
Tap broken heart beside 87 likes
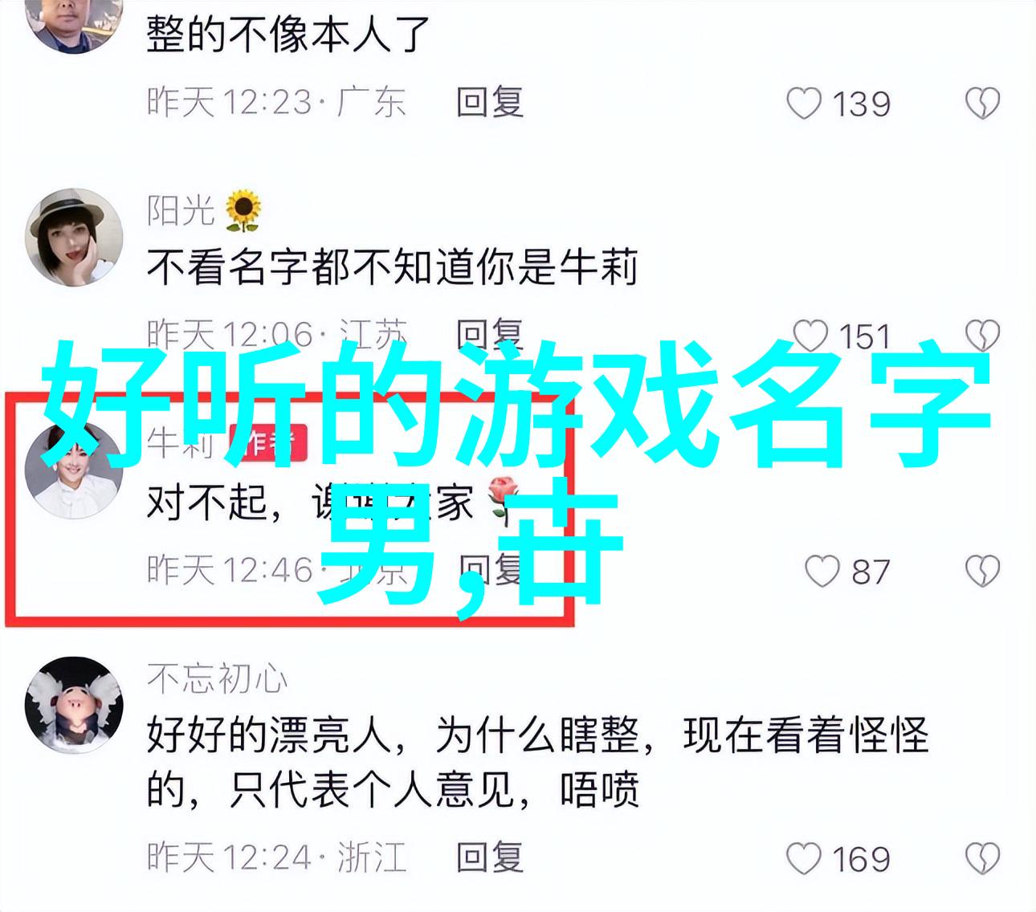point(981,572)
